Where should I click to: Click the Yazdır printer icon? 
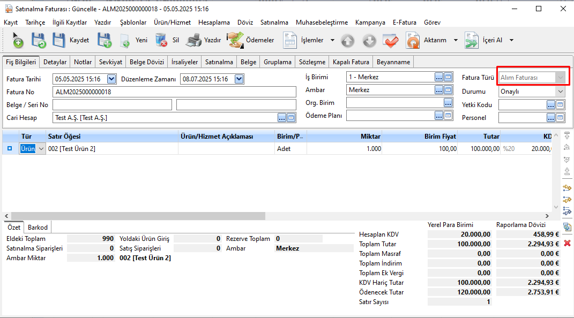pos(193,40)
